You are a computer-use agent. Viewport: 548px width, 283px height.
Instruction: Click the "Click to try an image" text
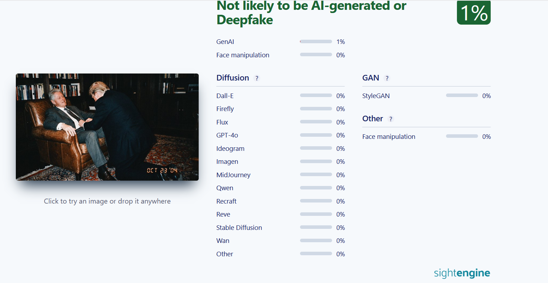pos(107,201)
